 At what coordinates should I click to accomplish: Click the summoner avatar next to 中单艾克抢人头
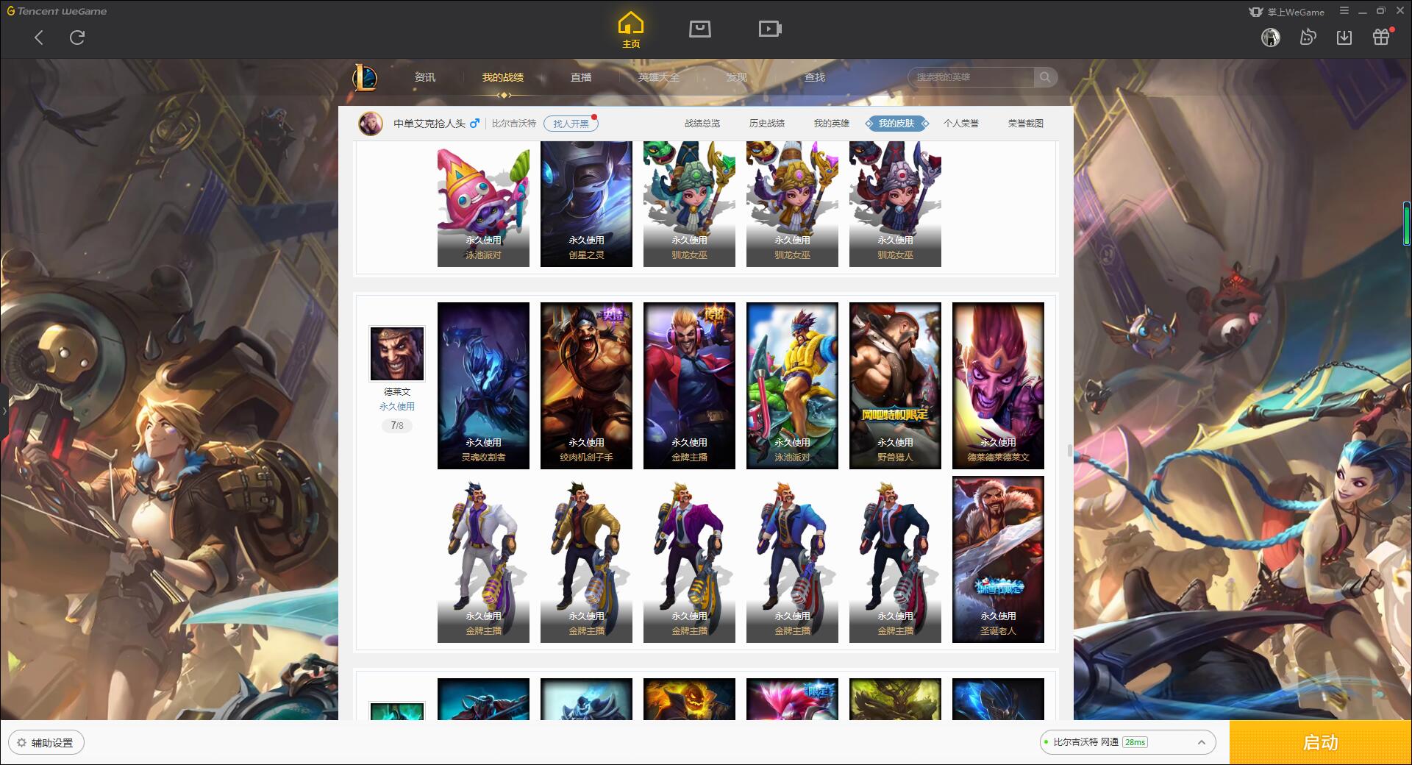[371, 124]
